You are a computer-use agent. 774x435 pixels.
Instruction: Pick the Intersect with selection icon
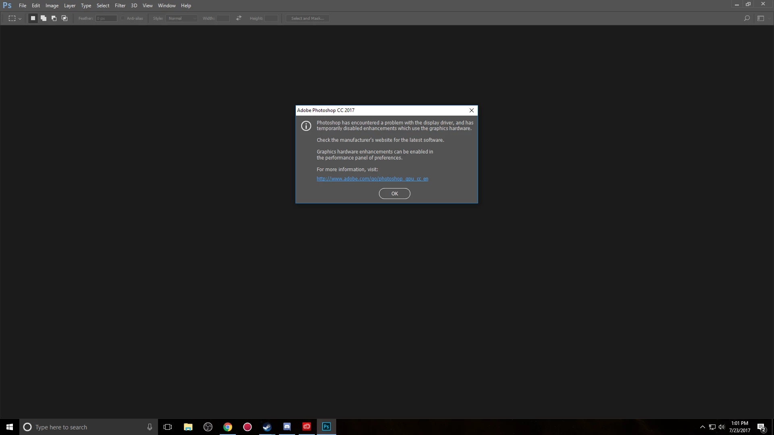64,18
